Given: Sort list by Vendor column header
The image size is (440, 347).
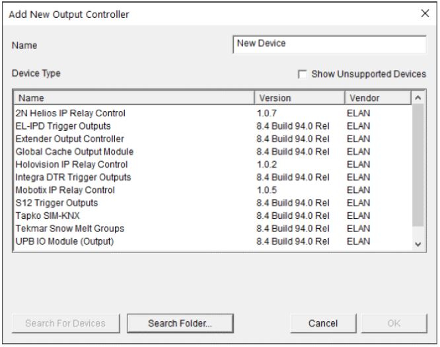Looking at the screenshot, I should [378, 98].
